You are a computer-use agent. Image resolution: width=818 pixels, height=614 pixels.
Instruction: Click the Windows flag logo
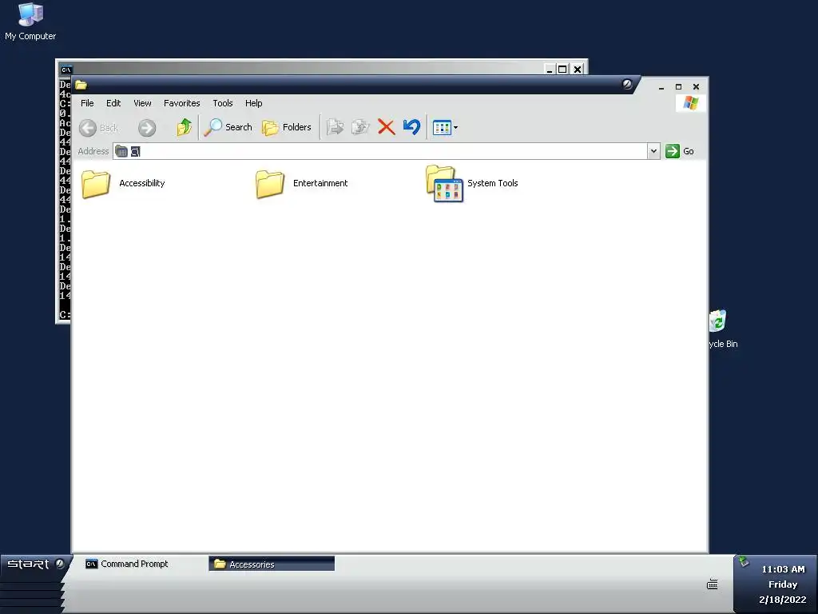point(690,103)
